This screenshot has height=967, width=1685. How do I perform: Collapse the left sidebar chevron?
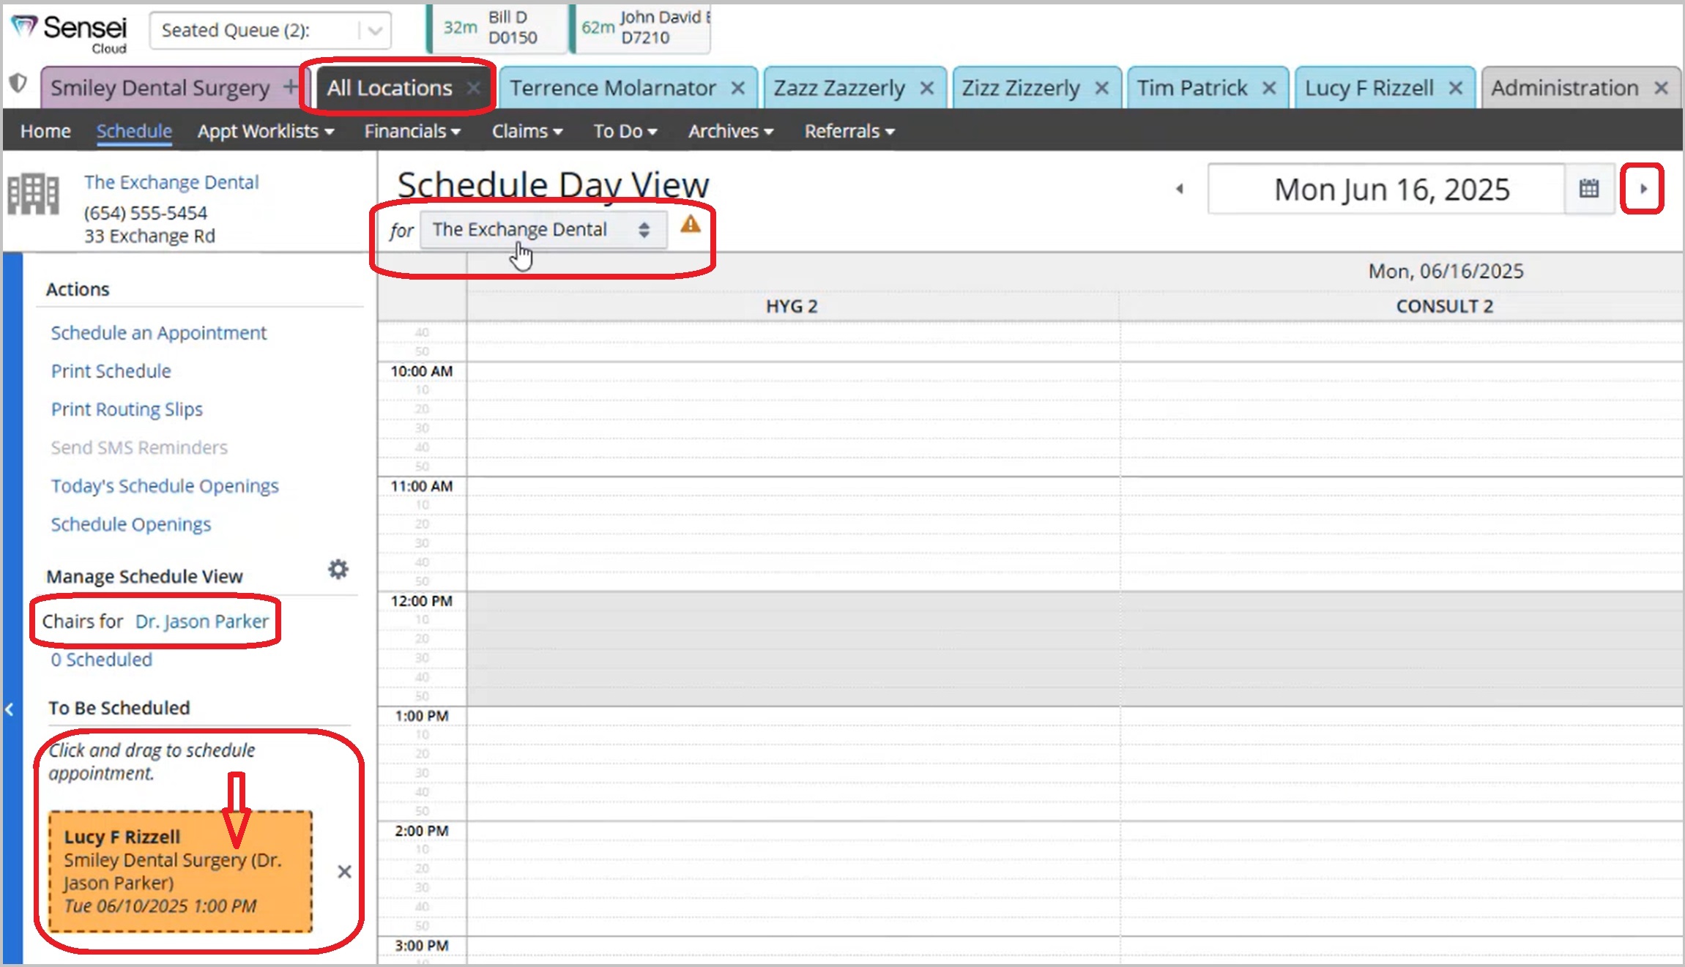click(x=10, y=709)
